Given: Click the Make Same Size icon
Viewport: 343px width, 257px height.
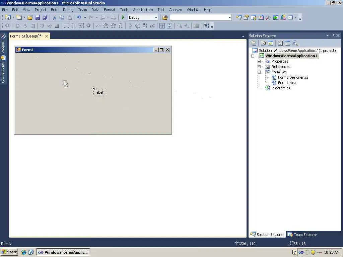Looking at the screenshot, I should coord(81,26).
